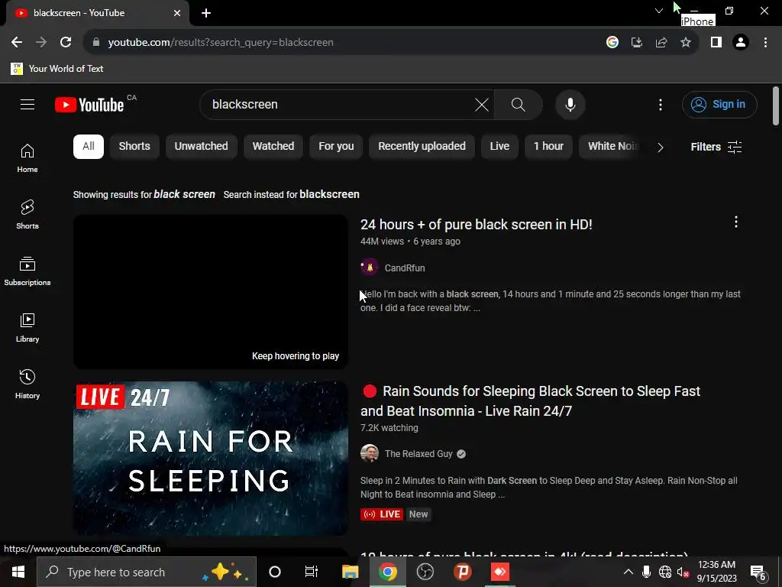782x587 pixels.
Task: Click inside the YouTube search field
Action: point(339,104)
